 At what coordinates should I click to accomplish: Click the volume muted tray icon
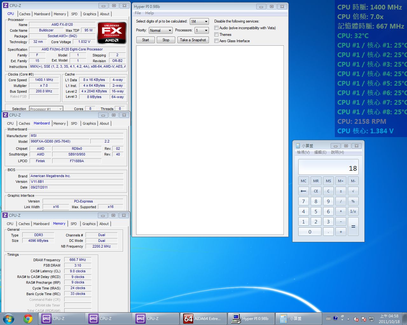(x=356, y=319)
